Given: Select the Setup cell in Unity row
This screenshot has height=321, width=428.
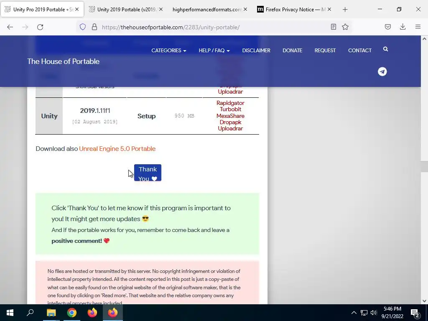Looking at the screenshot, I should (x=147, y=116).
